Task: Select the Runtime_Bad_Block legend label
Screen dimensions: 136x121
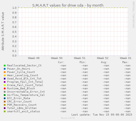Action: point(21,88)
